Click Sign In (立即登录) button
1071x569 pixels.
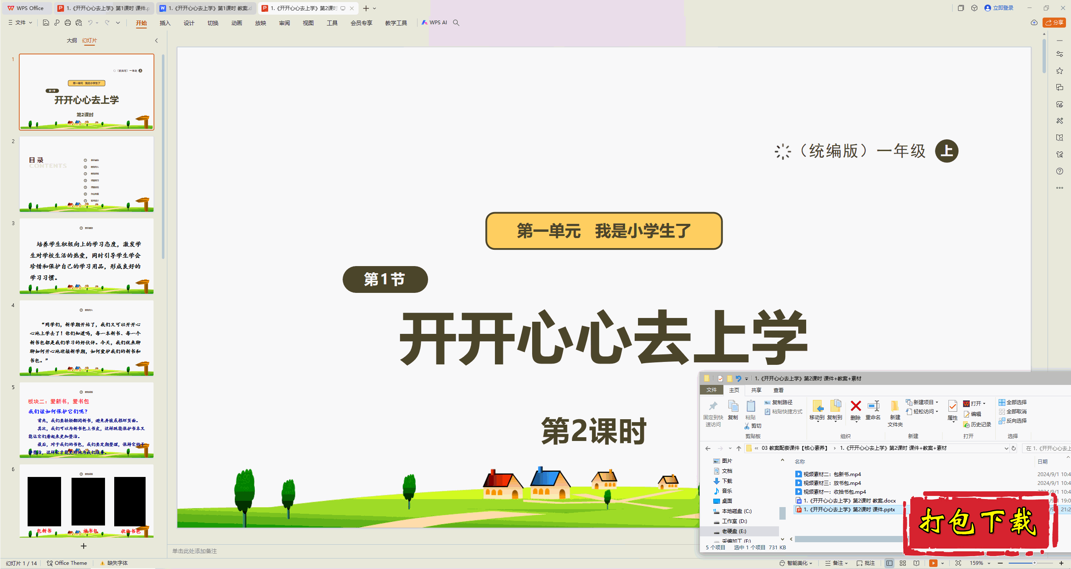tap(999, 8)
